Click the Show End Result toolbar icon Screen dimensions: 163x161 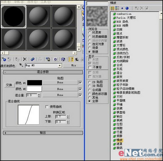pos(71,59)
